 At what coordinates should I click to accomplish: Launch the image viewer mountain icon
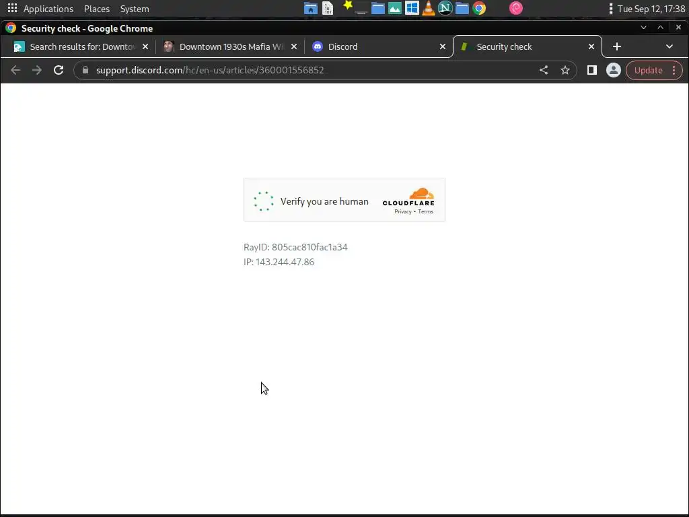coord(394,8)
